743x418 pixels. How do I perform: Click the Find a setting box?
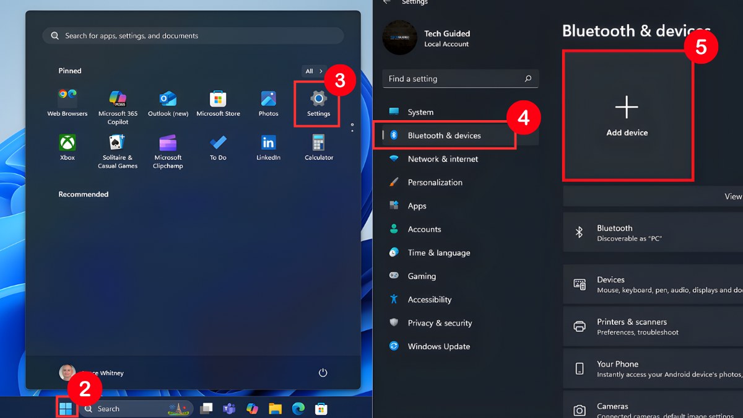[x=461, y=79]
